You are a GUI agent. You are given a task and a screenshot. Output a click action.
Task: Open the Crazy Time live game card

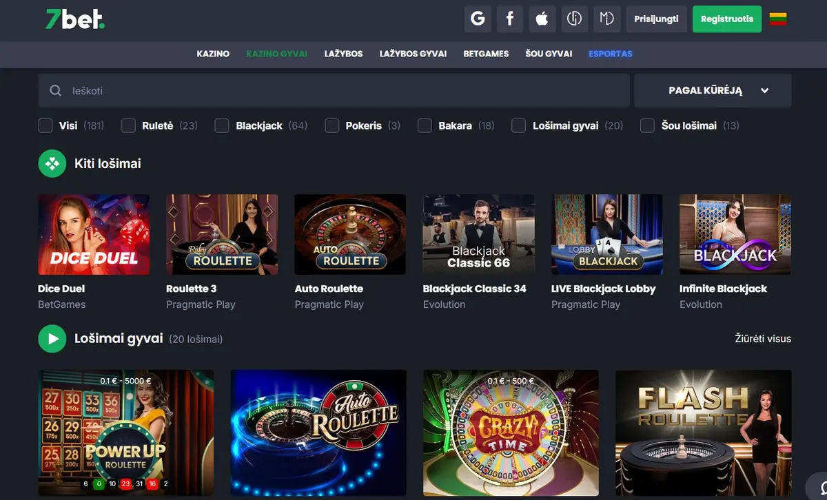pos(511,434)
